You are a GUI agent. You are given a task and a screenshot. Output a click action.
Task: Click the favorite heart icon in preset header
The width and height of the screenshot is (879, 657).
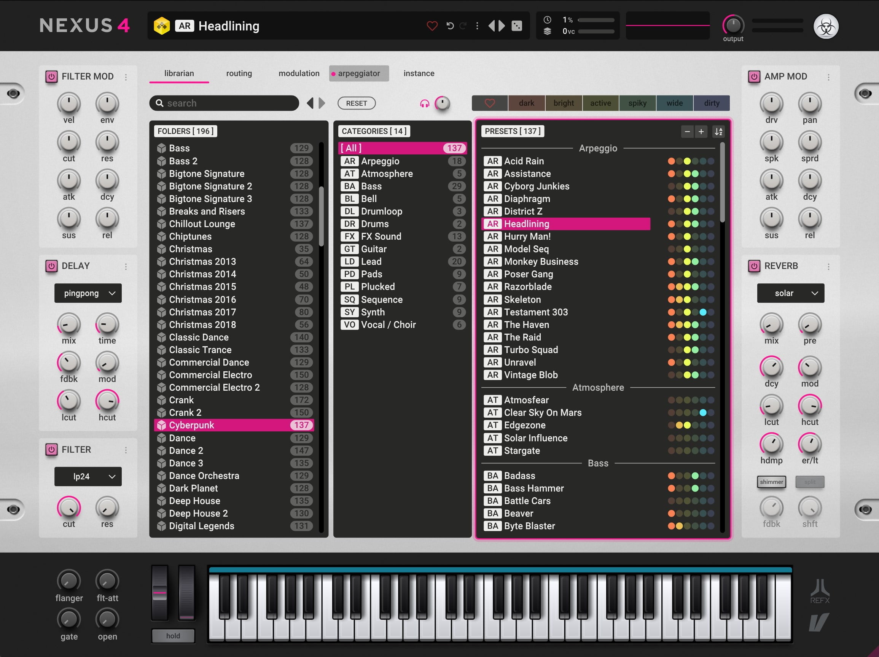432,26
